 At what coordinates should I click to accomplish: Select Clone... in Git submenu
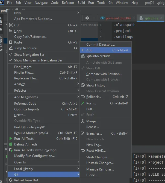(105, 175)
